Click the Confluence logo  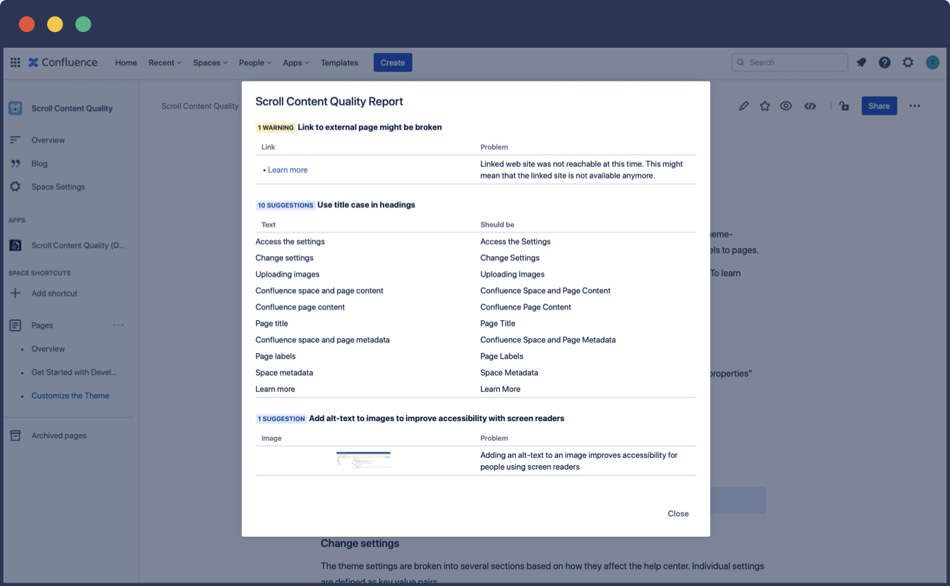coord(63,63)
